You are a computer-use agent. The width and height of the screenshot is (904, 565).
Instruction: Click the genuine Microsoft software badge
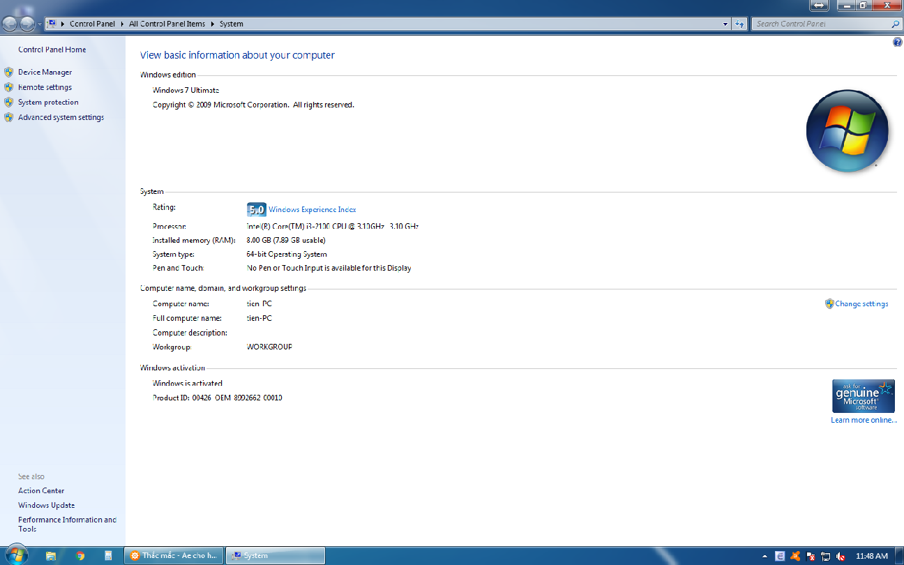863,395
